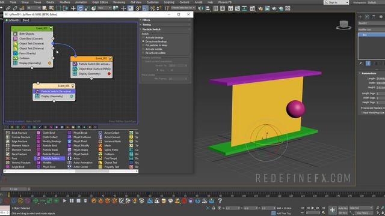The image size is (385, 216).
Task: Toggle Event_002 lightbulb enable icon
Action: 110,59
